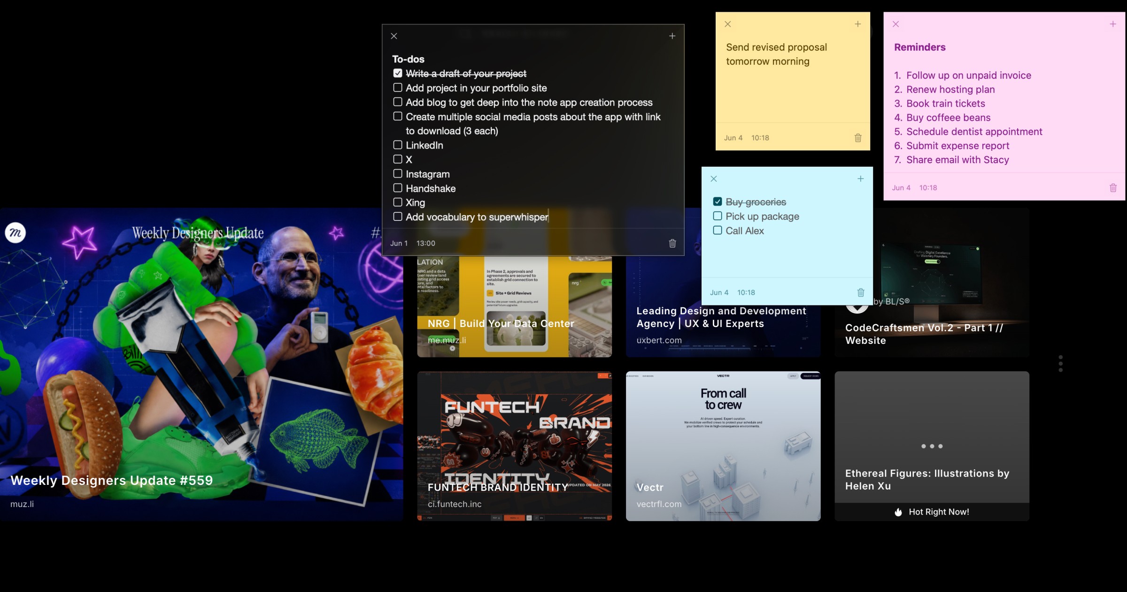
Task: Close the pink Reminders note
Action: pyautogui.click(x=895, y=24)
